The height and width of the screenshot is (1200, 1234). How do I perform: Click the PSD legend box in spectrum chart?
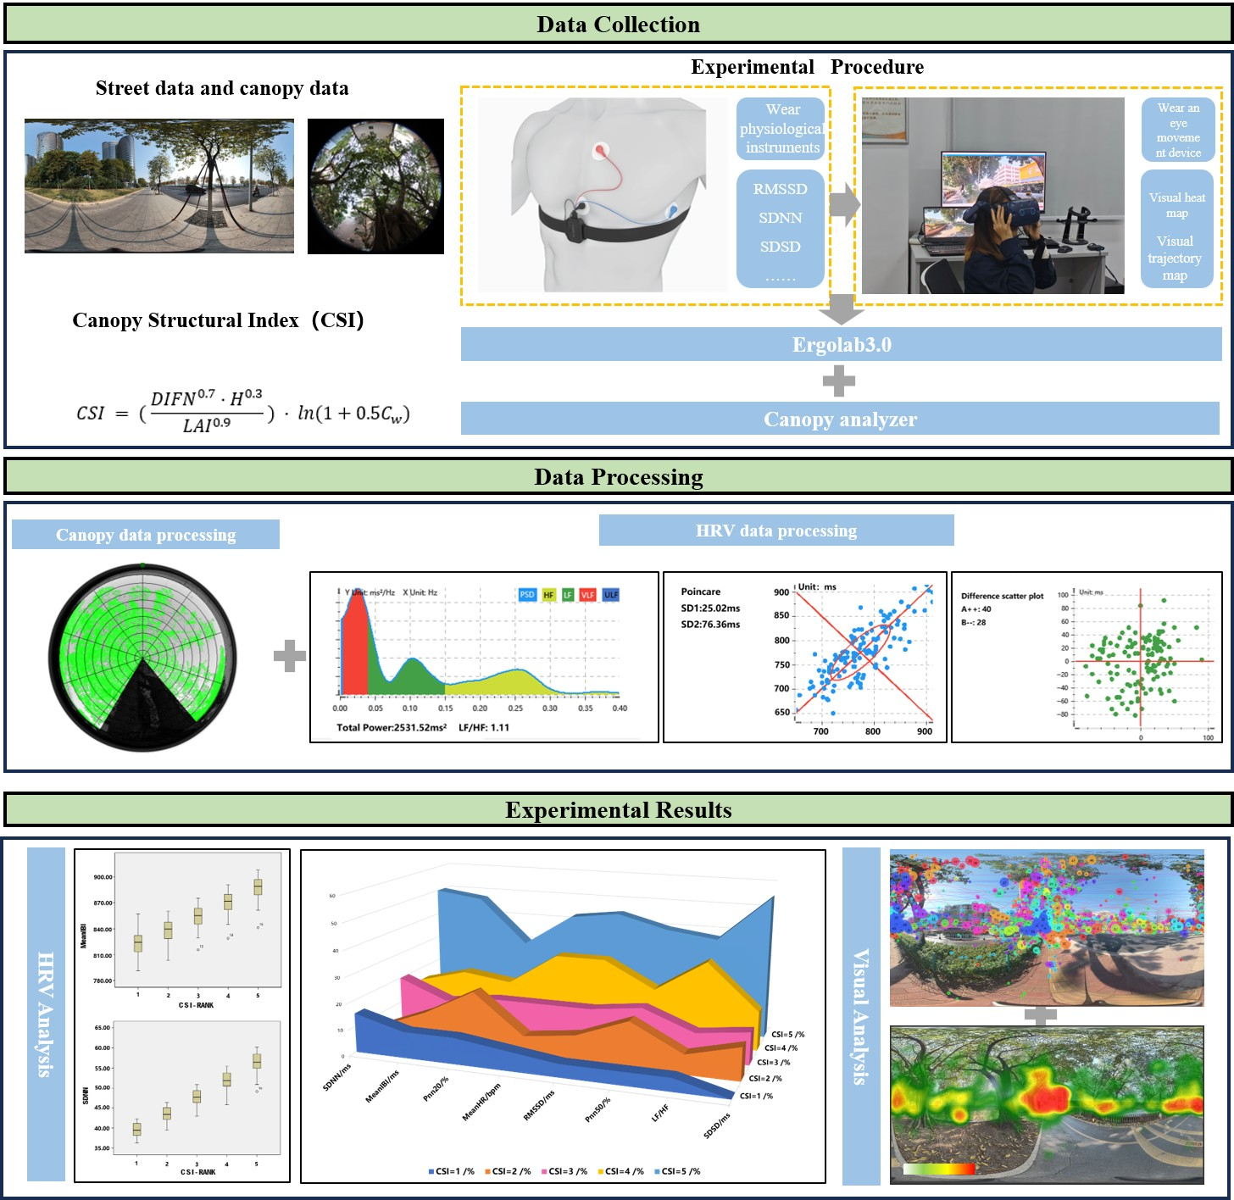coord(527,595)
